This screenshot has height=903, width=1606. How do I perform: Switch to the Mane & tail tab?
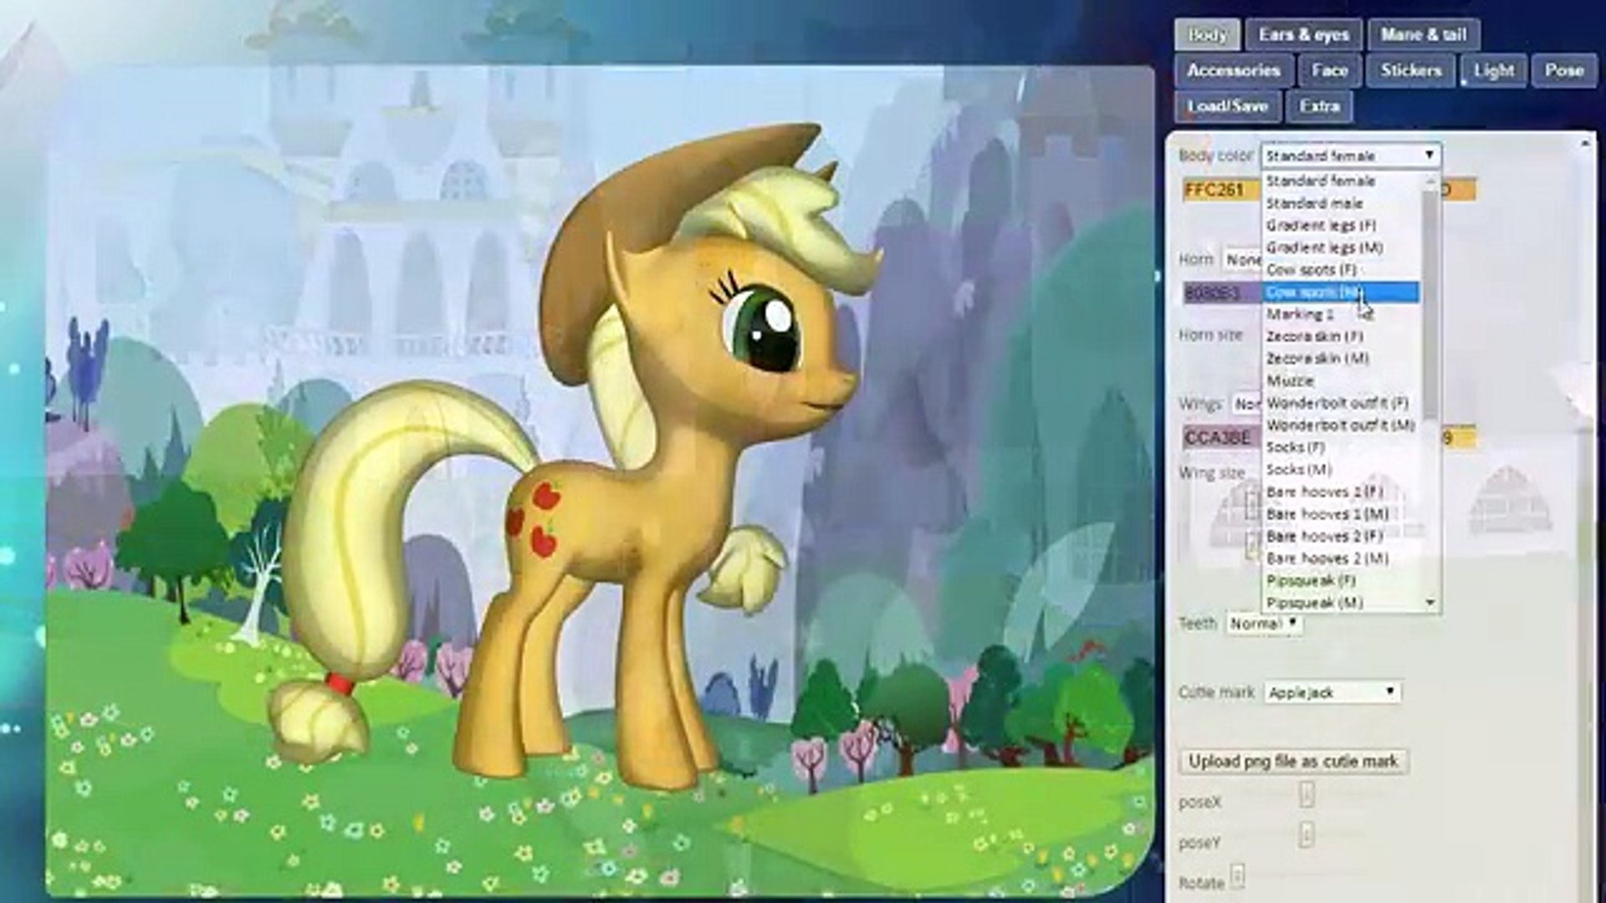pos(1423,35)
